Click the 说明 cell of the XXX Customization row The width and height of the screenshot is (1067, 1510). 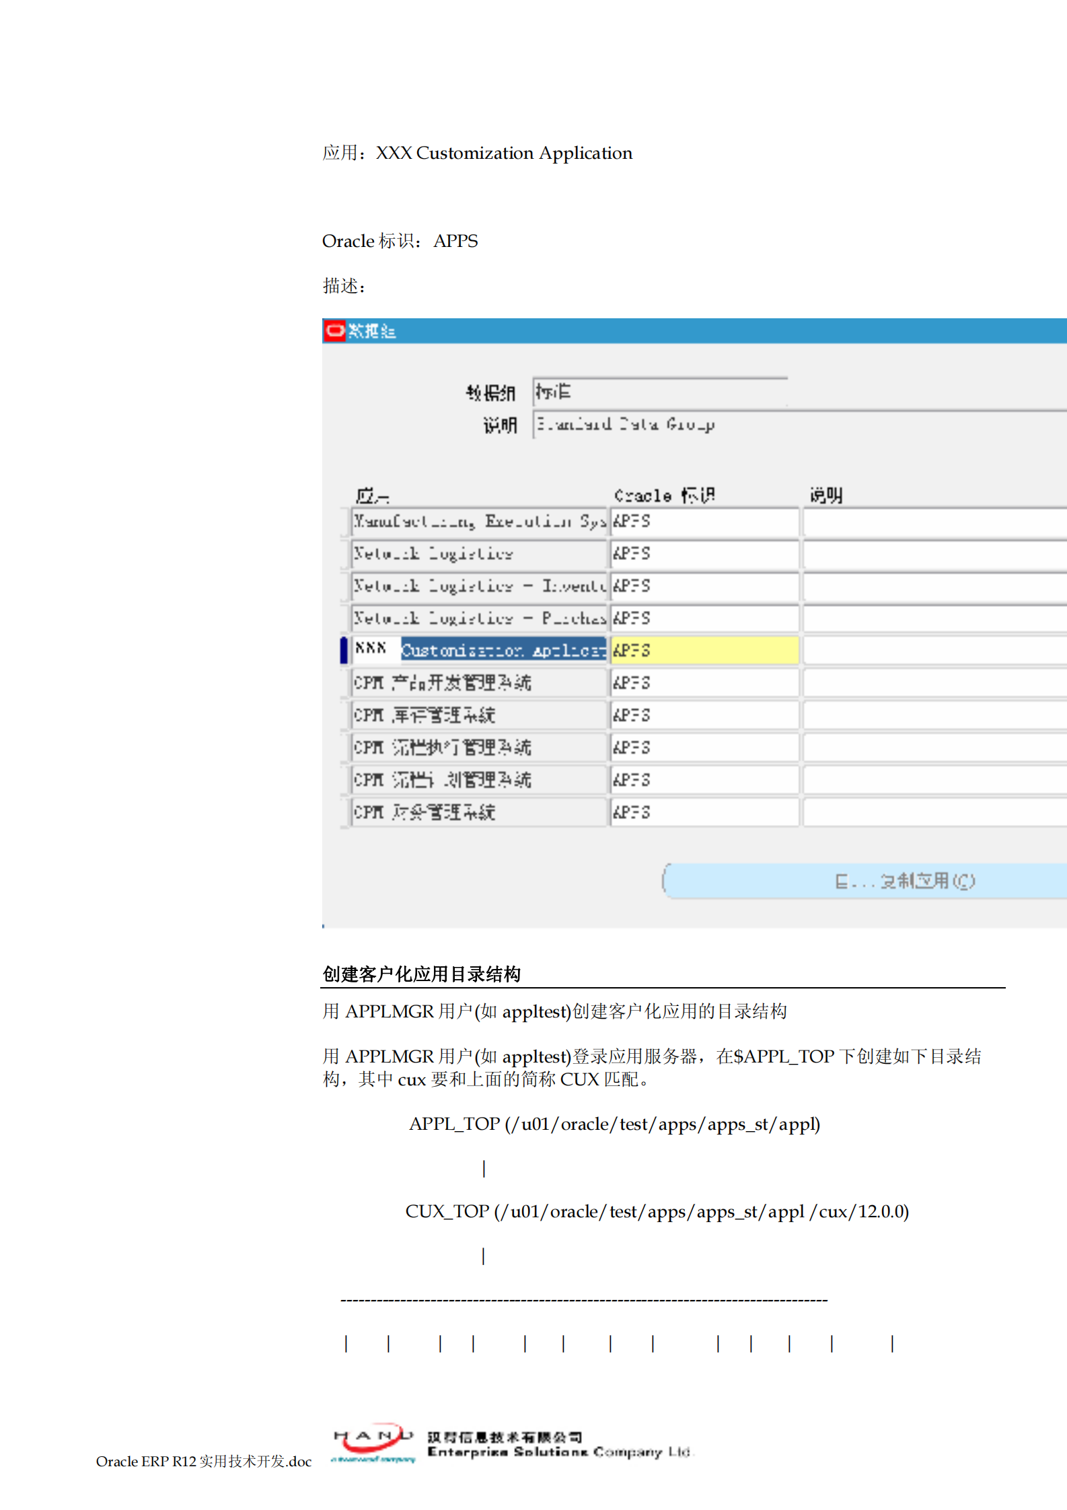(934, 651)
